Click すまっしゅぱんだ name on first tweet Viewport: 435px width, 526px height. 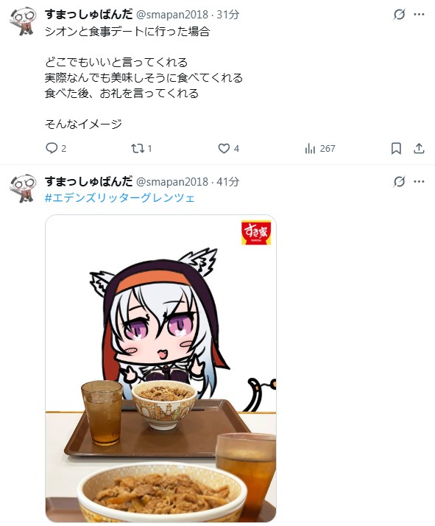(x=89, y=14)
